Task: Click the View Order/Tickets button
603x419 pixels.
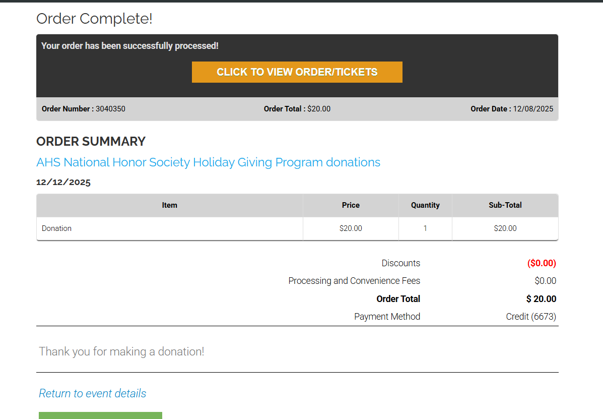Action: tap(297, 72)
